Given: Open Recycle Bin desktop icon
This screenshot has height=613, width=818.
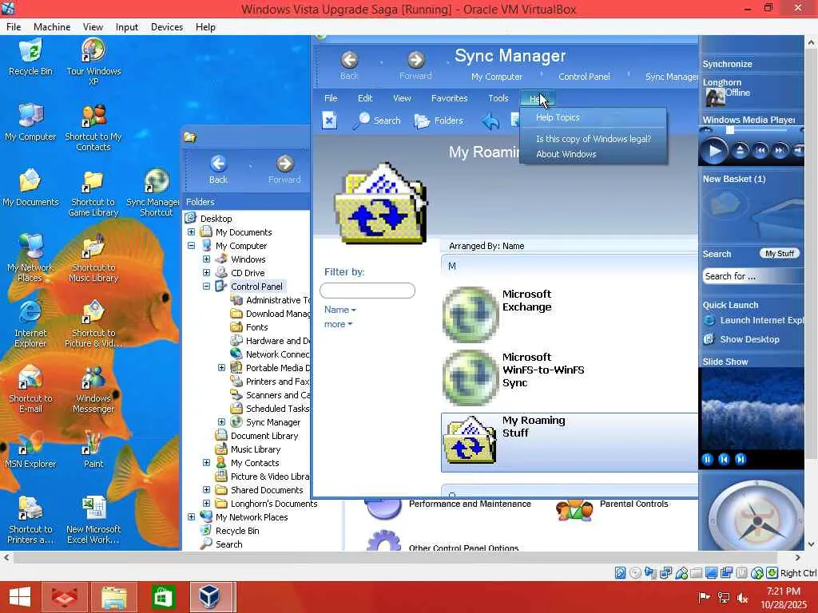Looking at the screenshot, I should (30, 57).
